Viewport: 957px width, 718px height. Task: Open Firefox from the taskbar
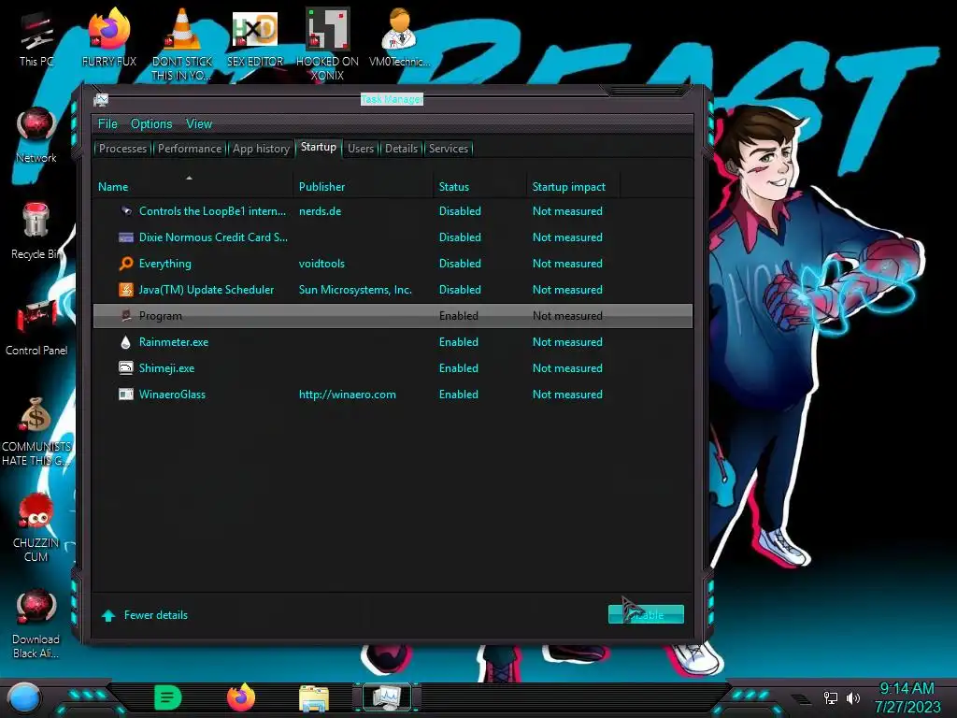click(241, 697)
